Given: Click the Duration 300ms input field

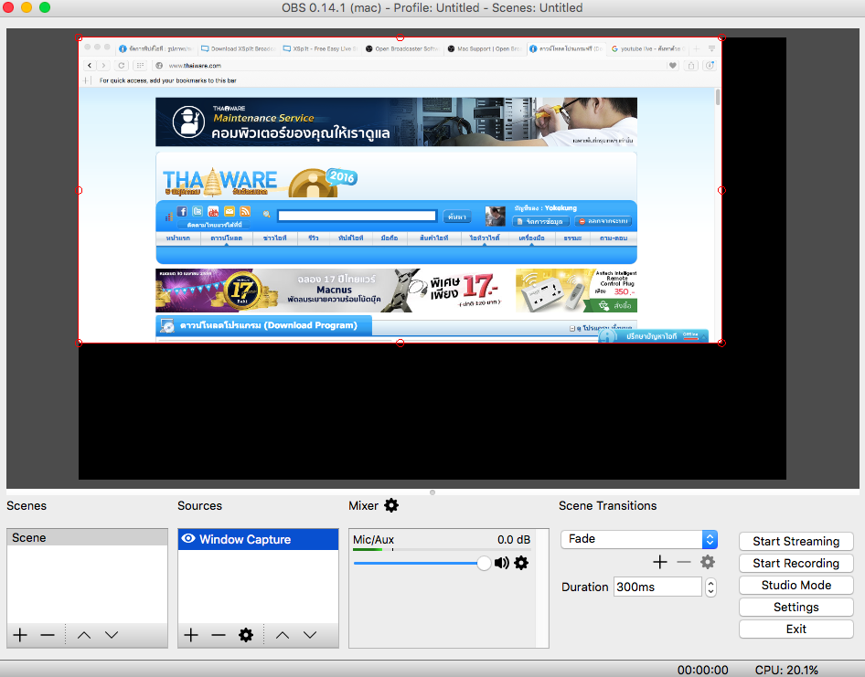Looking at the screenshot, I should [x=657, y=587].
